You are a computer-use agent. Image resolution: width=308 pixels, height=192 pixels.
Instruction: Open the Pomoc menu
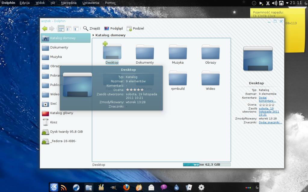(110, 3)
